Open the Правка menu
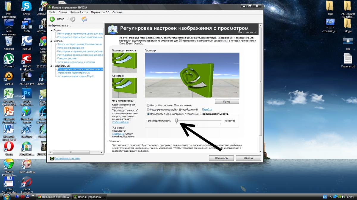This screenshot has height=200, width=357. coord(63,12)
